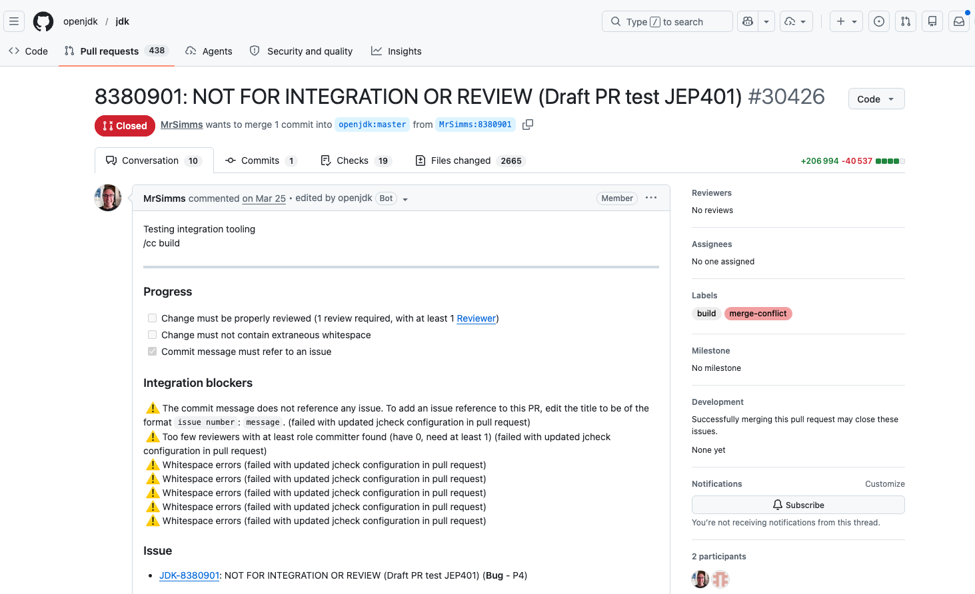This screenshot has height=594, width=975.
Task: Open the issues icon in header
Action: tap(879, 21)
